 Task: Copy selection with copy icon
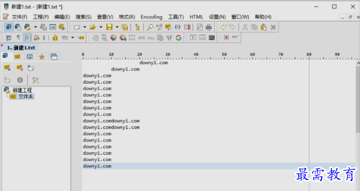click(x=254, y=27)
